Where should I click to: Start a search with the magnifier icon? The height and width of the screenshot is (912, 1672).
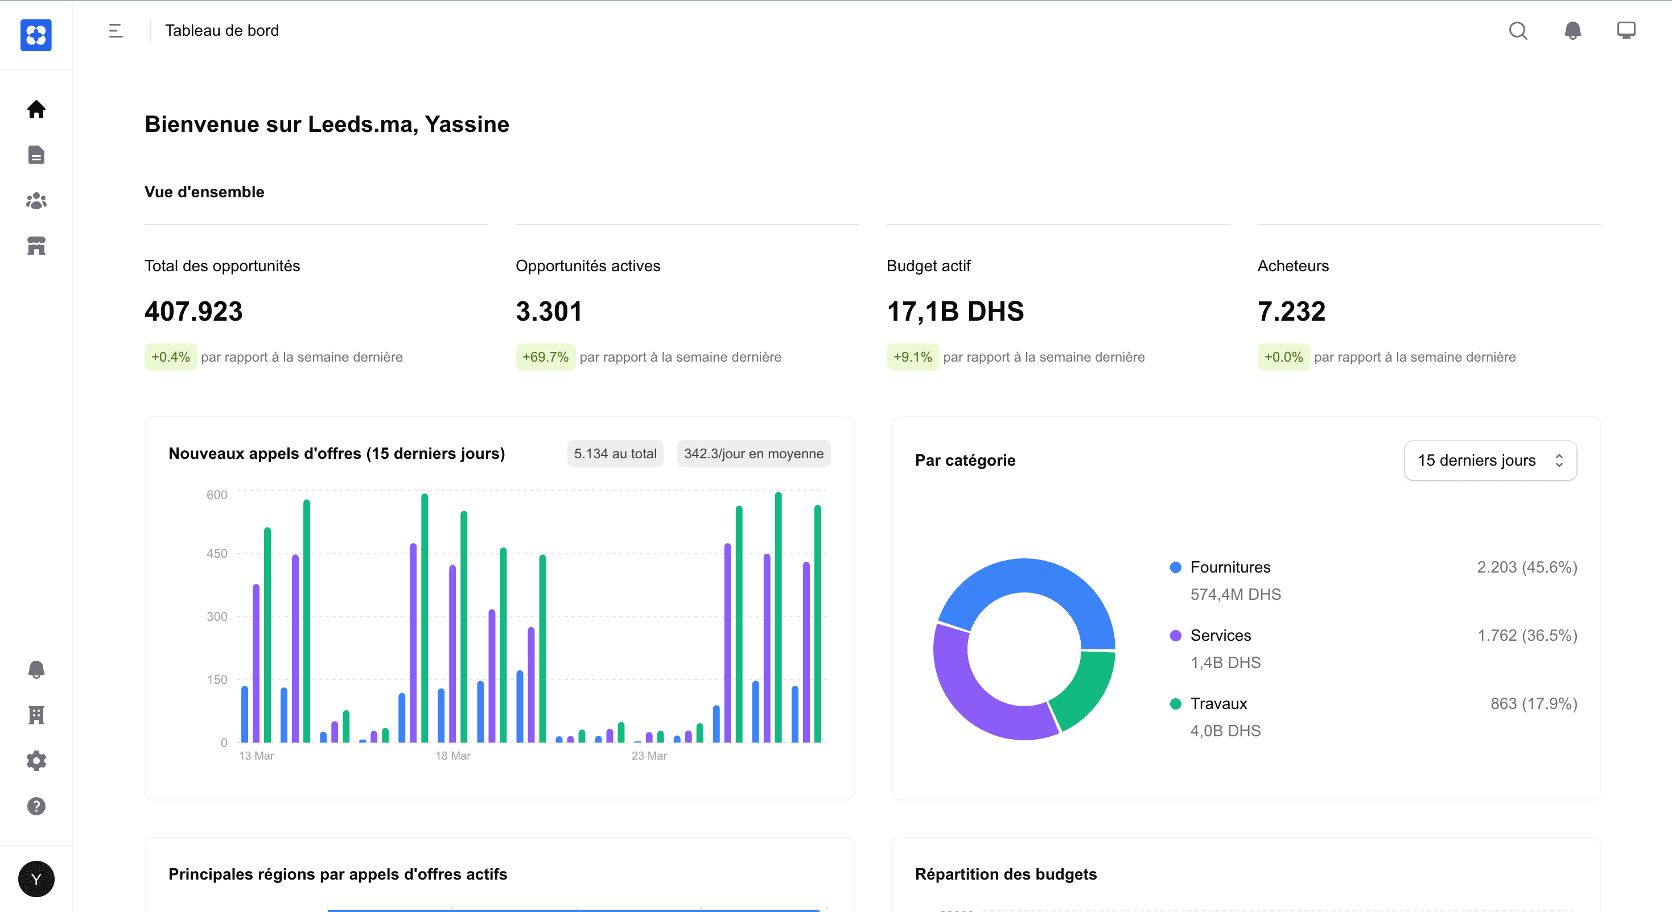[1518, 31]
